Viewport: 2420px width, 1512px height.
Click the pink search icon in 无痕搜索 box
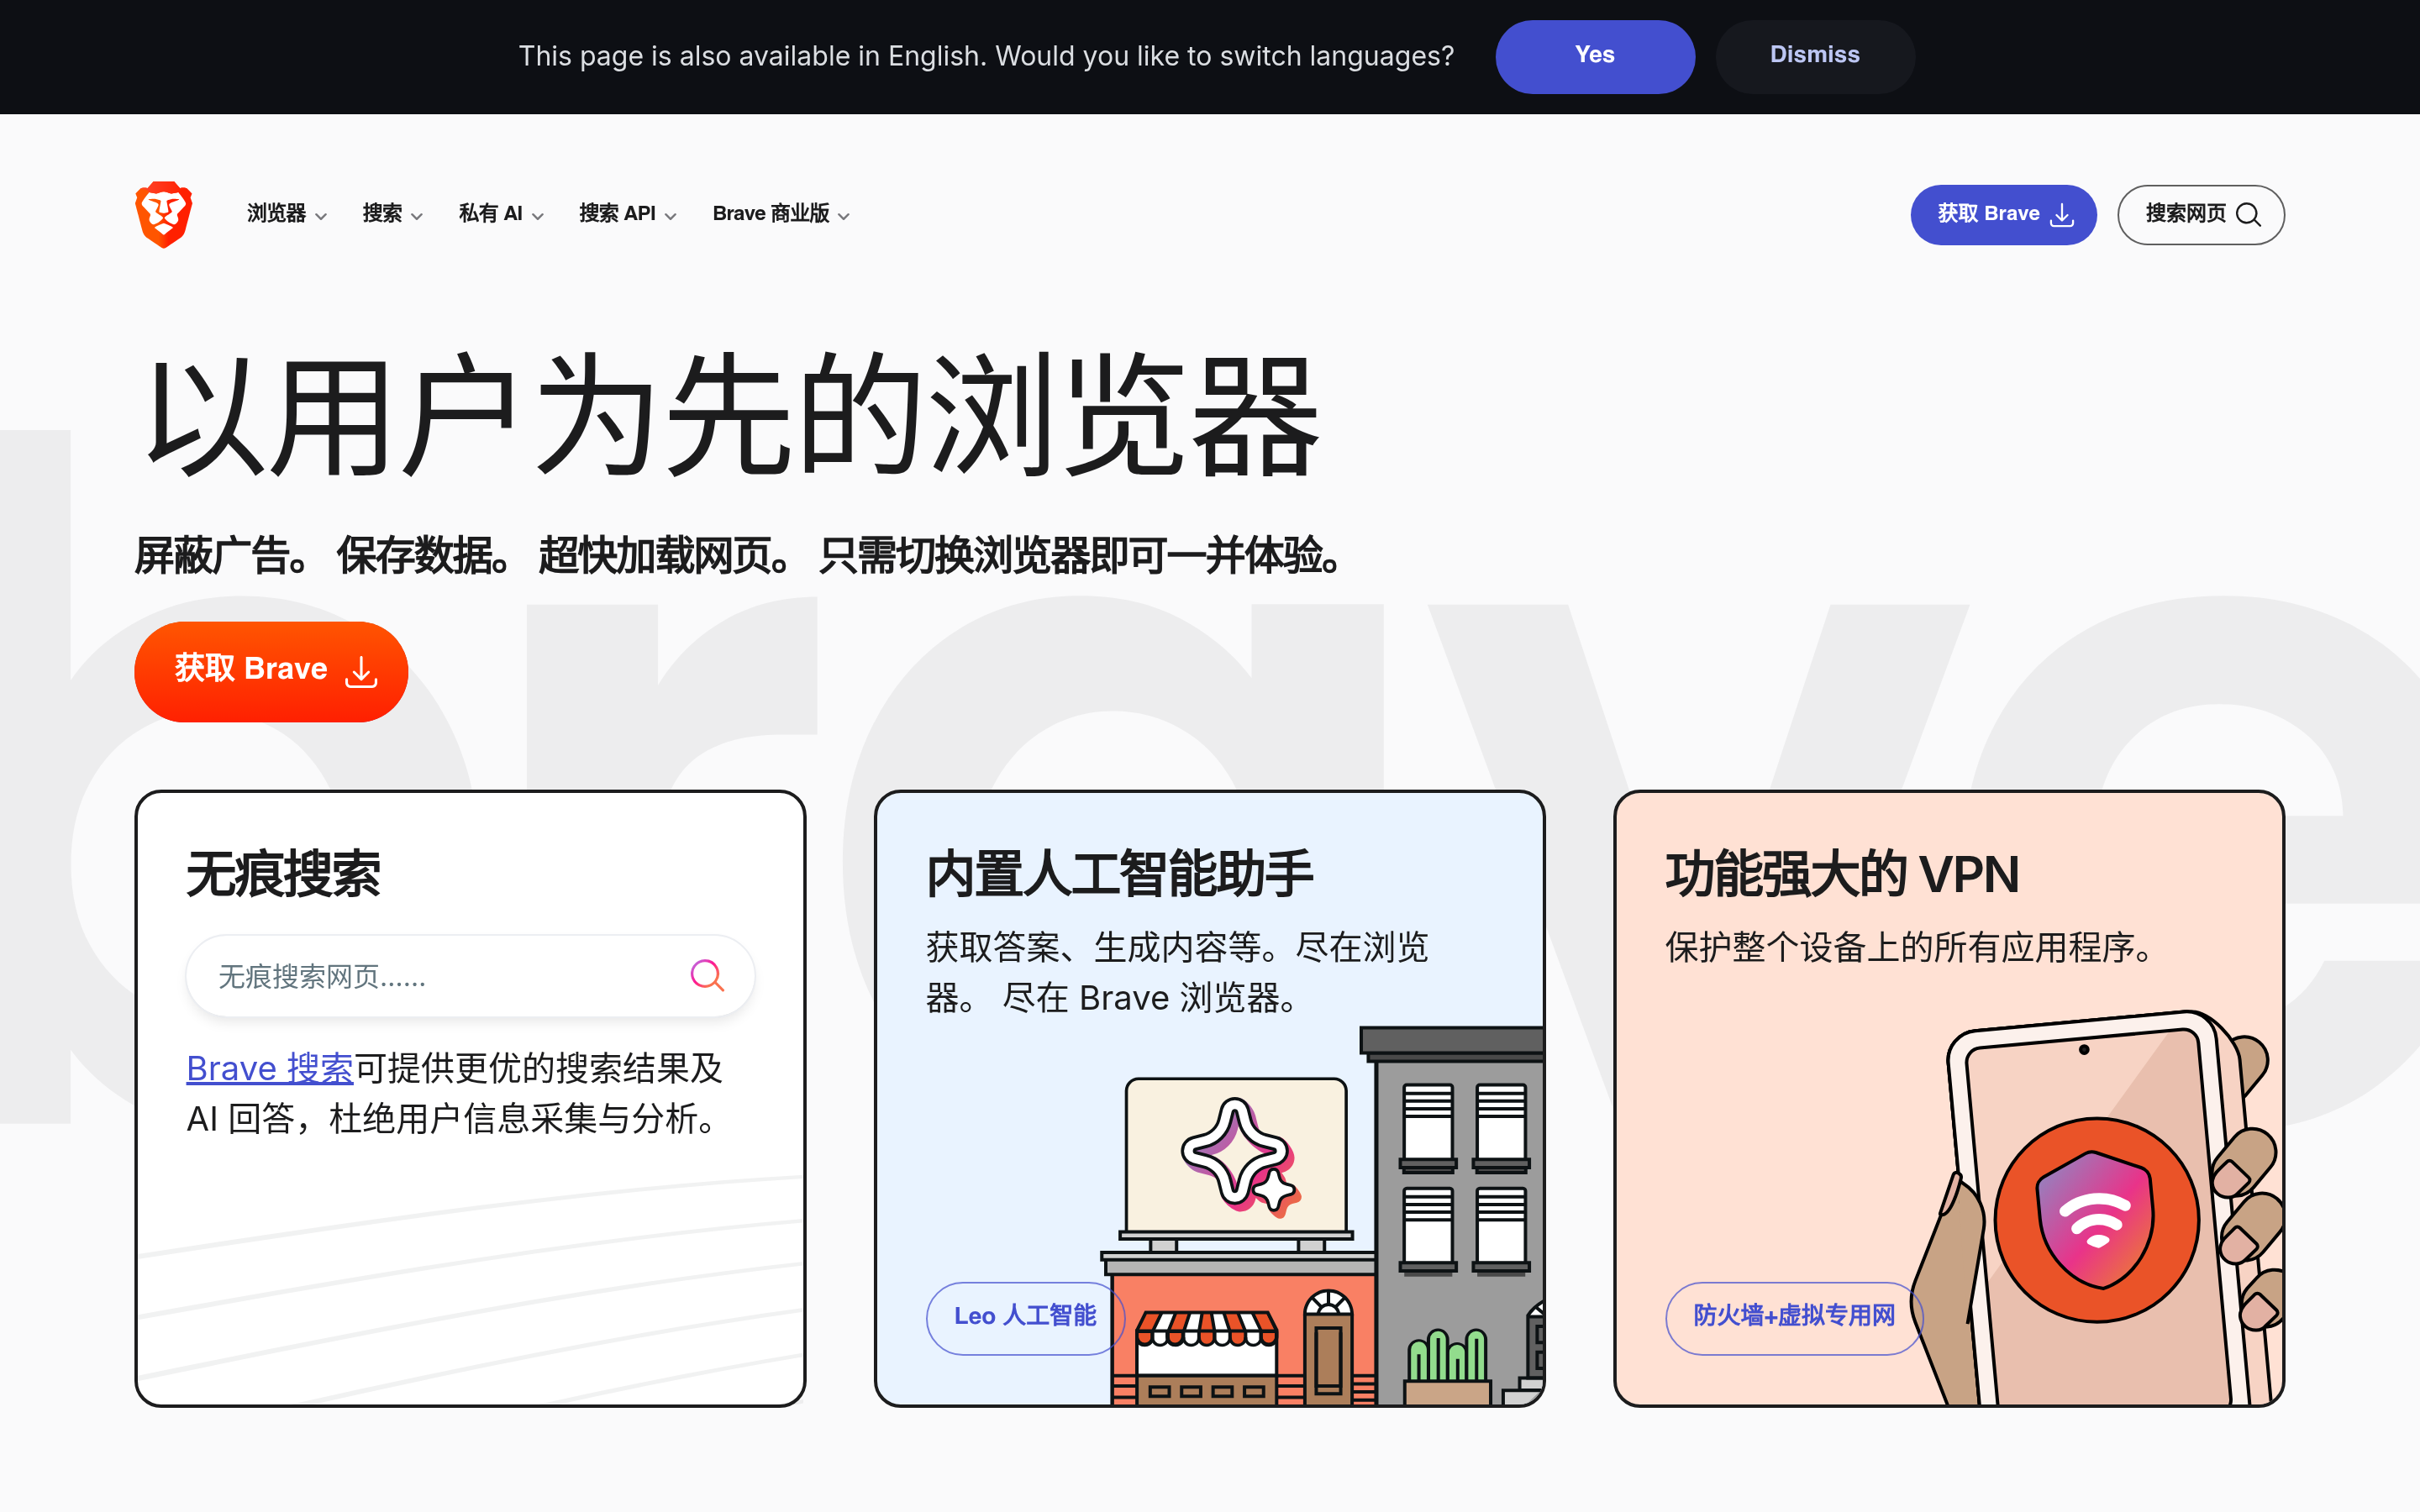707,975
